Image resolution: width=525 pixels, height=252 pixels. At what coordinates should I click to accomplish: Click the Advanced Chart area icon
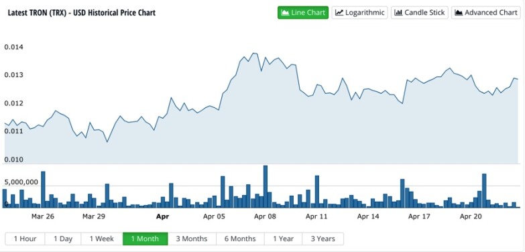459,13
